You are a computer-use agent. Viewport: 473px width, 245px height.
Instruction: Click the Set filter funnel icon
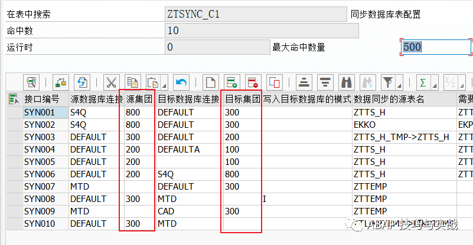pyautogui.click(x=388, y=82)
